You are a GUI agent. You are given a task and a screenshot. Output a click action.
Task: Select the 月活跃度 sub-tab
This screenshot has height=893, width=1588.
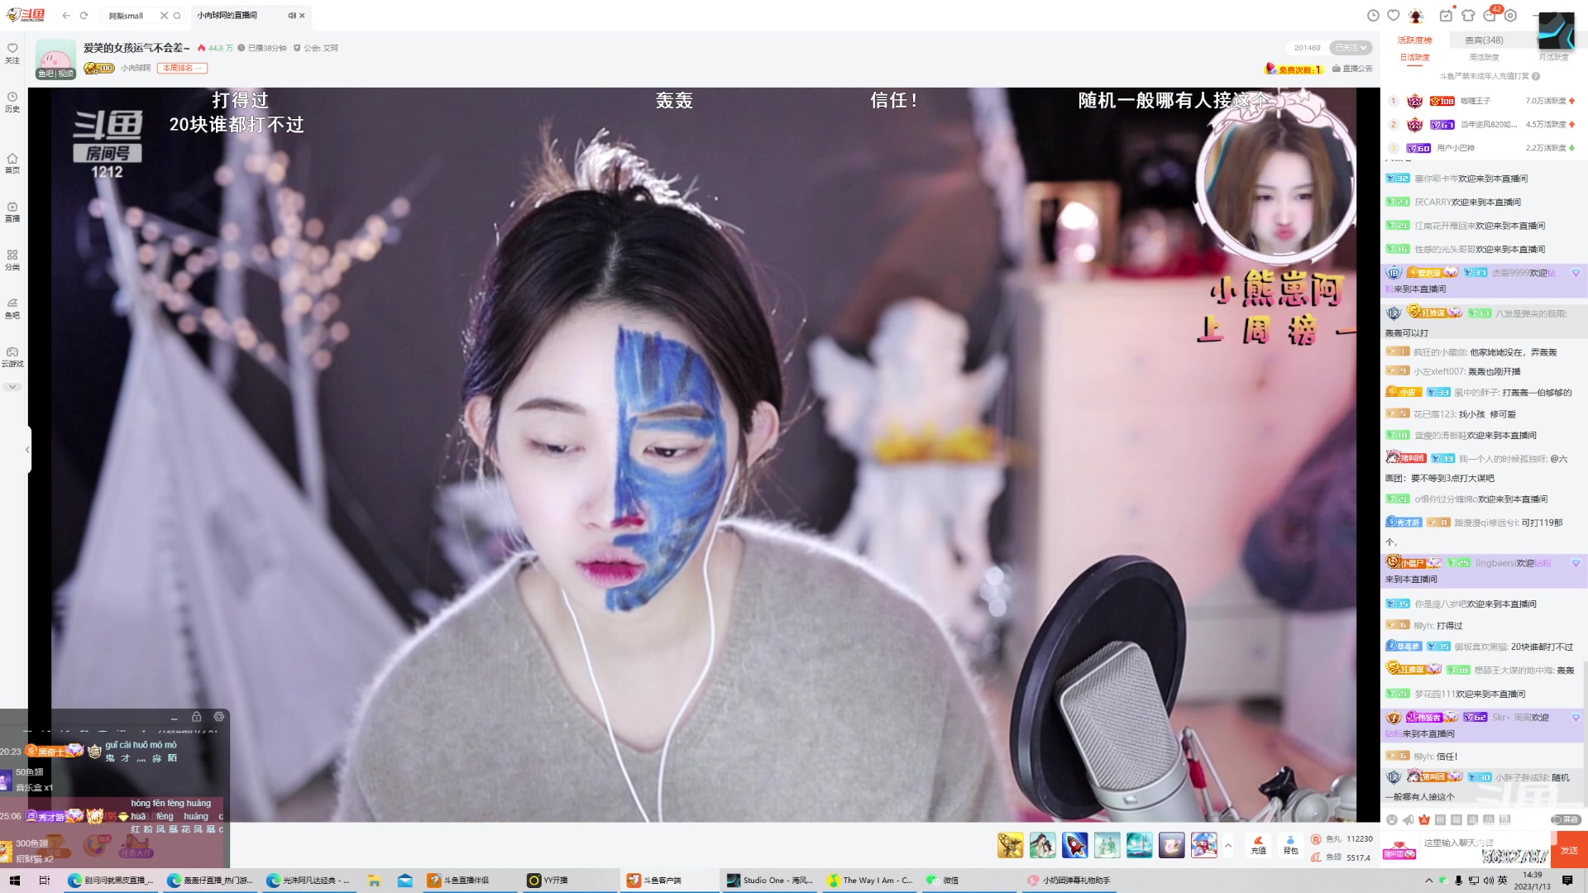click(1553, 57)
